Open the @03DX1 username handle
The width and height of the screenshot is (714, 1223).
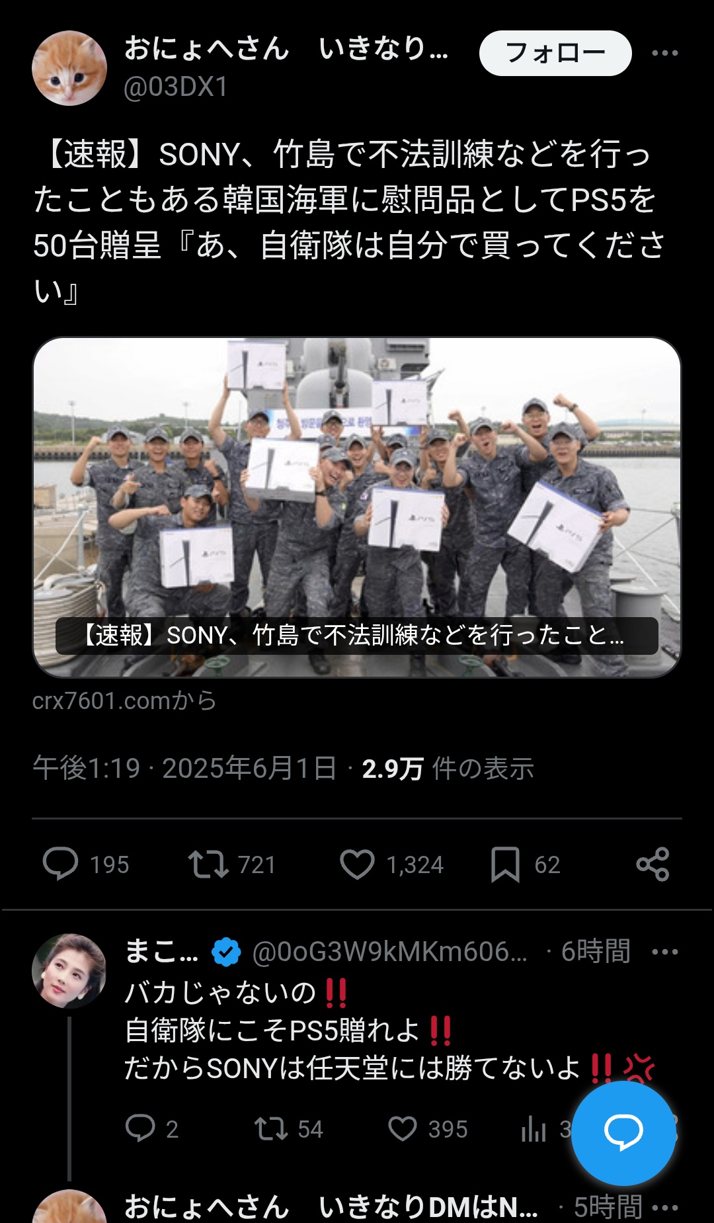(176, 87)
